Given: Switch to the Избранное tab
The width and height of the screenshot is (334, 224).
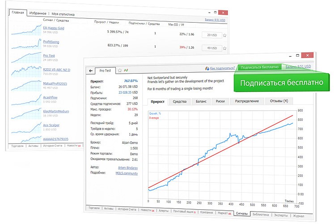Looking at the screenshot, I should pyautogui.click(x=38, y=13).
